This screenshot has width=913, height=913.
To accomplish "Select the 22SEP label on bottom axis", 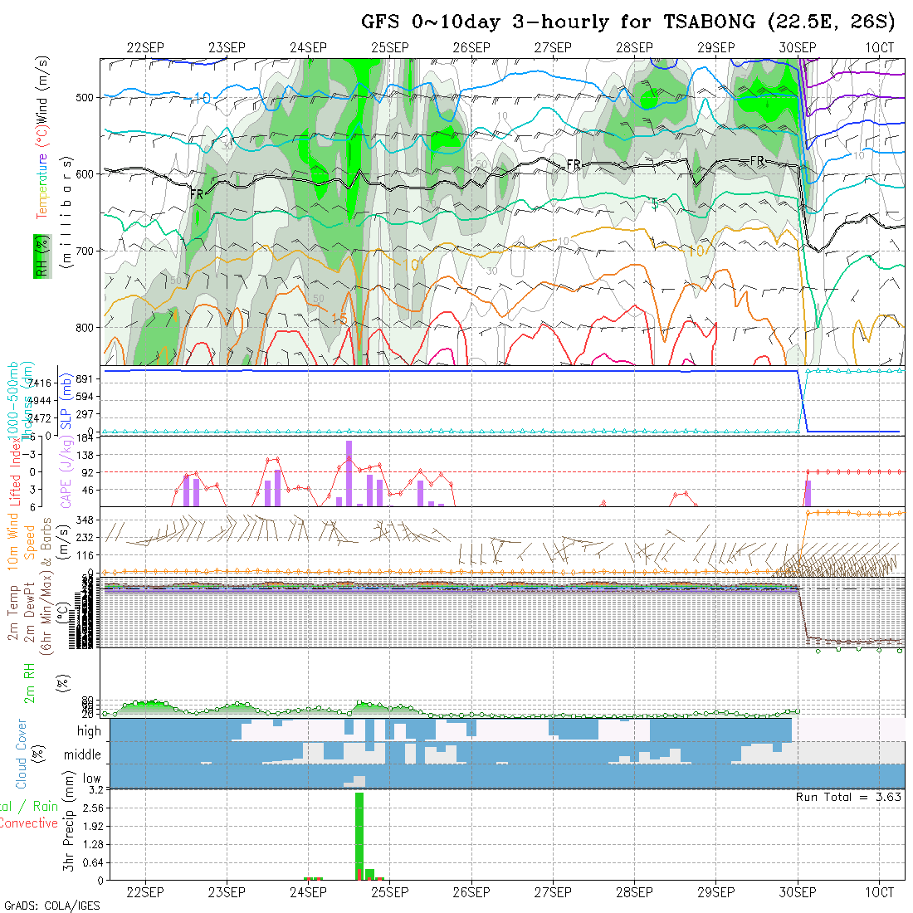I will point(146,892).
